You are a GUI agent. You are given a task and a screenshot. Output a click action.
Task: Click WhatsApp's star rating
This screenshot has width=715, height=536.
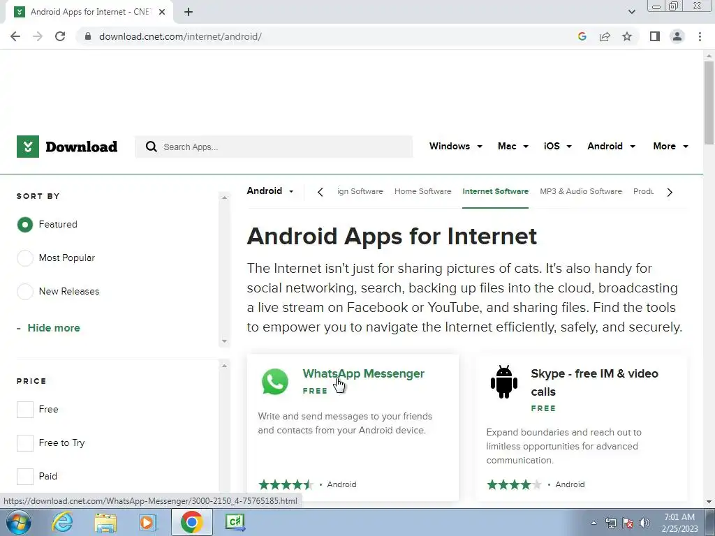tap(286, 484)
